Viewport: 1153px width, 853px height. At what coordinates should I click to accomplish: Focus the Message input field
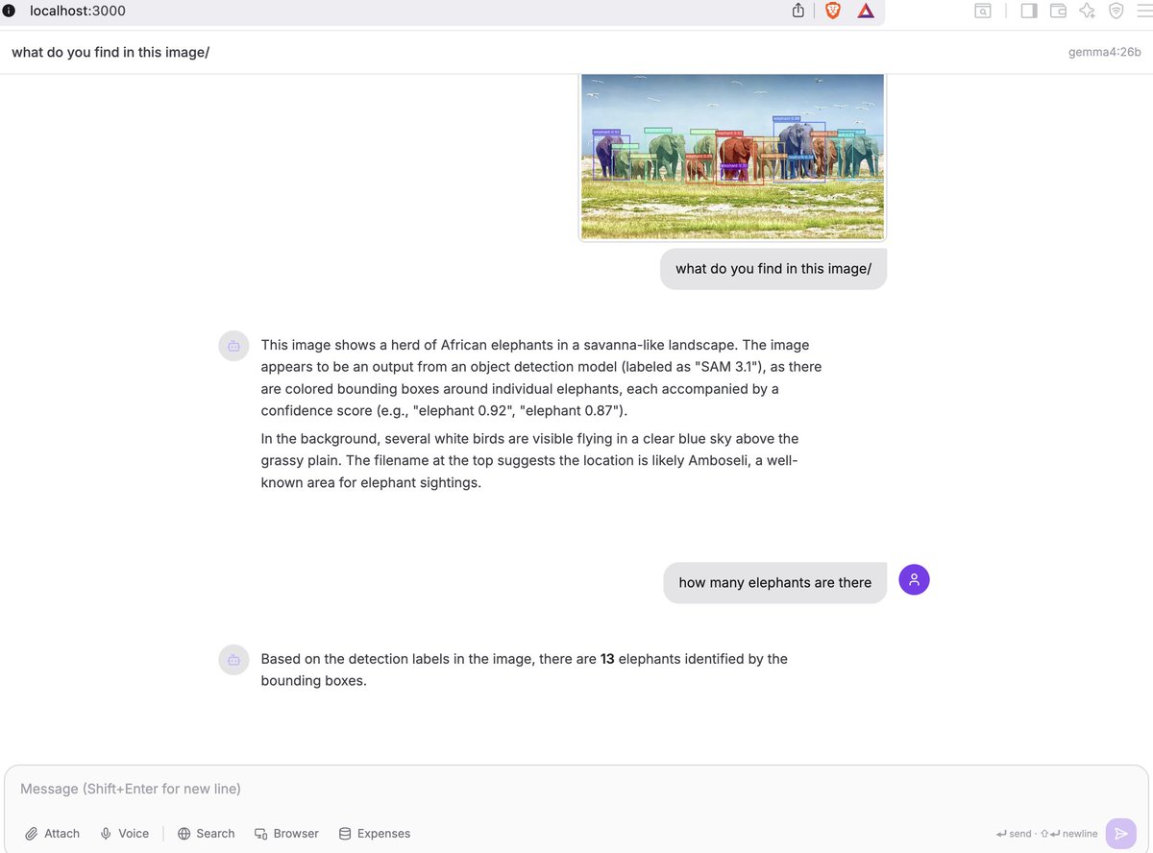[576, 790]
